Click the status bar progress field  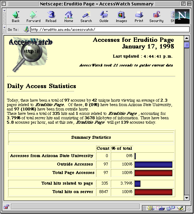[x=76, y=207]
